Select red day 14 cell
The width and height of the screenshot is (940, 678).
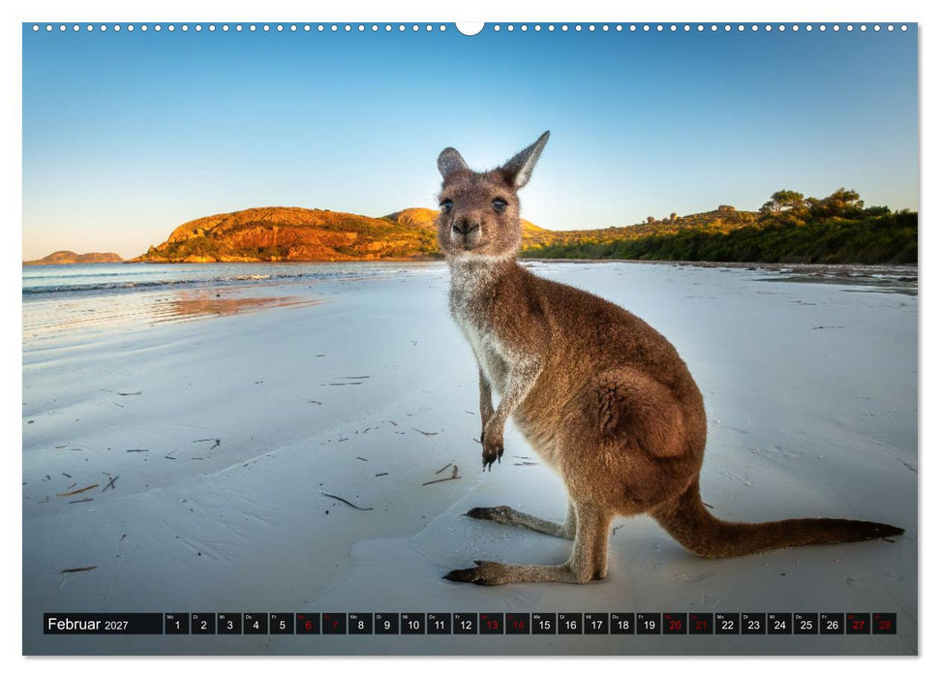click(x=518, y=624)
